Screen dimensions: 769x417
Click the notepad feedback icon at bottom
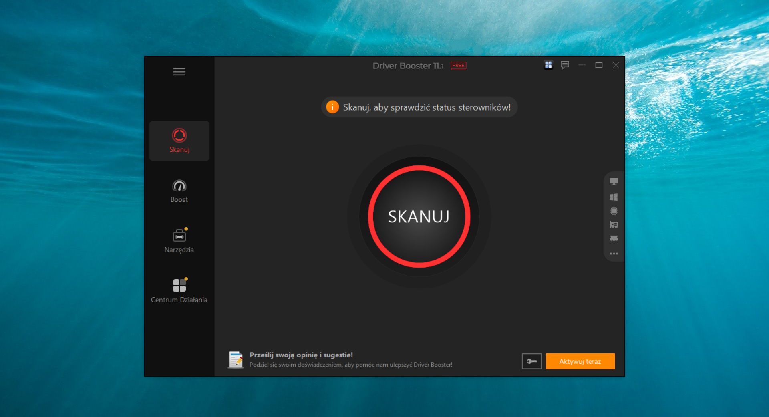(x=236, y=359)
